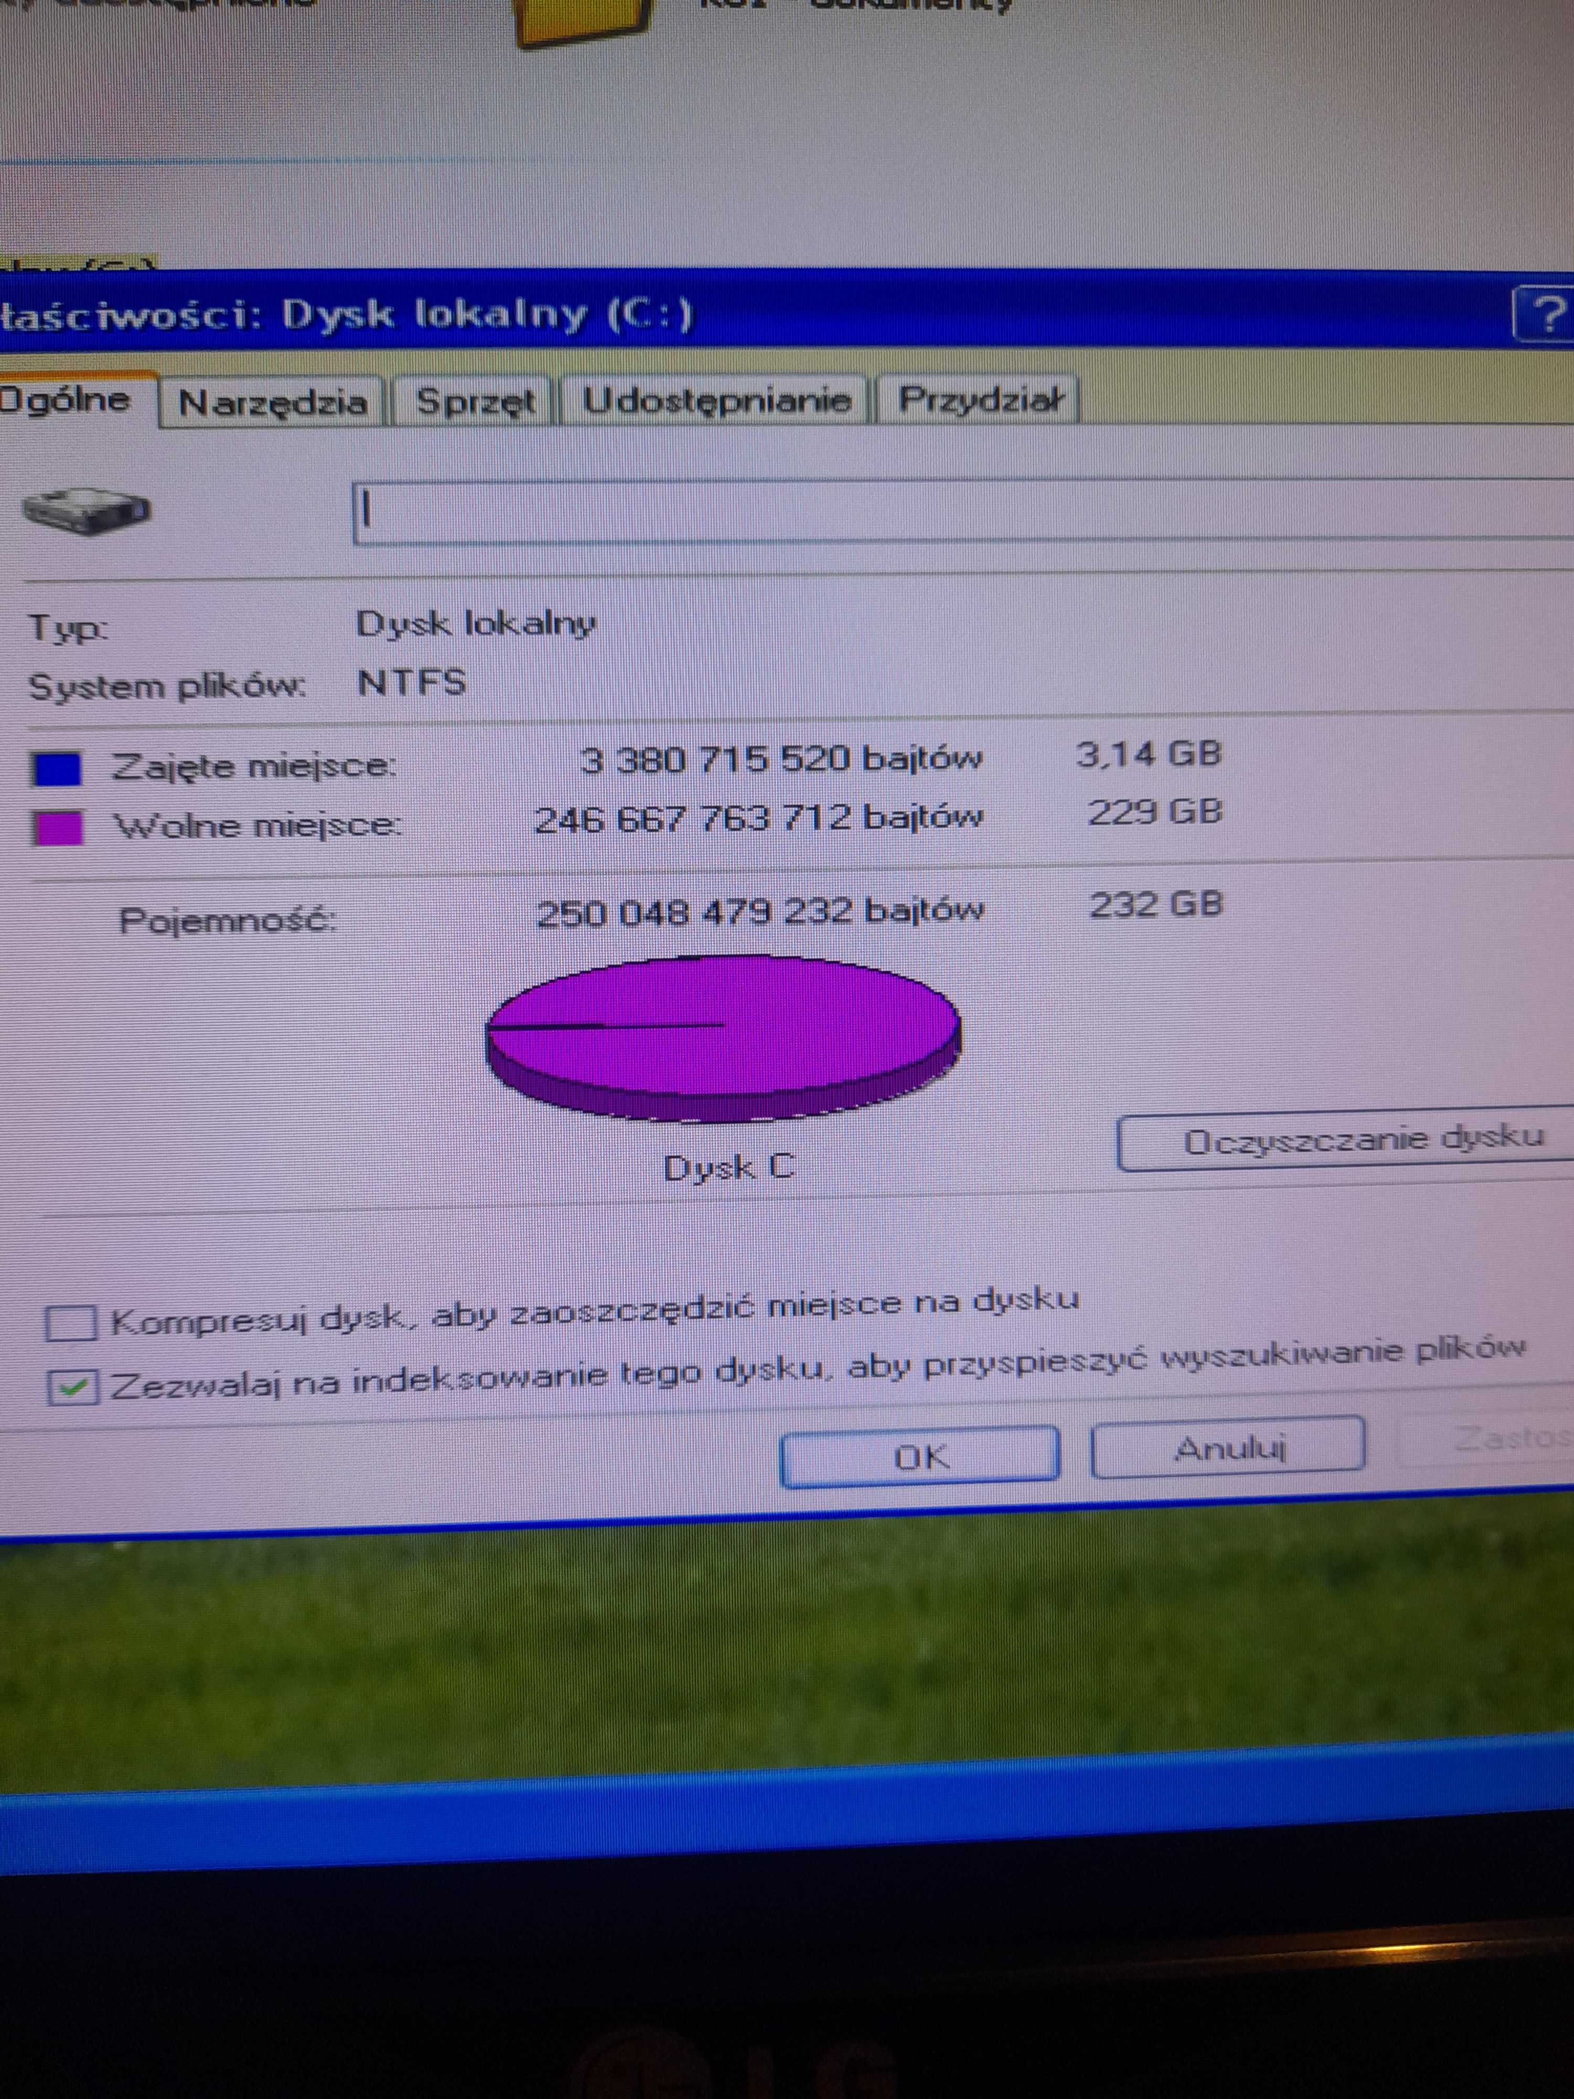Click the Dysk lokalny type value
This screenshot has height=2099, width=1574.
(x=475, y=623)
